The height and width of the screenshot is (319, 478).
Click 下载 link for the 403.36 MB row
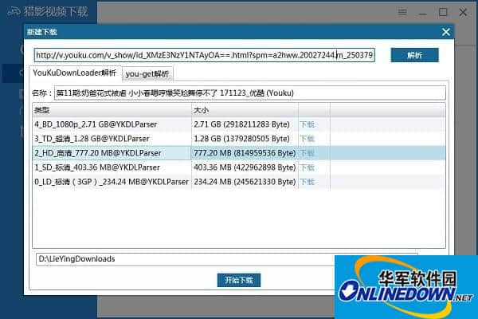point(307,167)
